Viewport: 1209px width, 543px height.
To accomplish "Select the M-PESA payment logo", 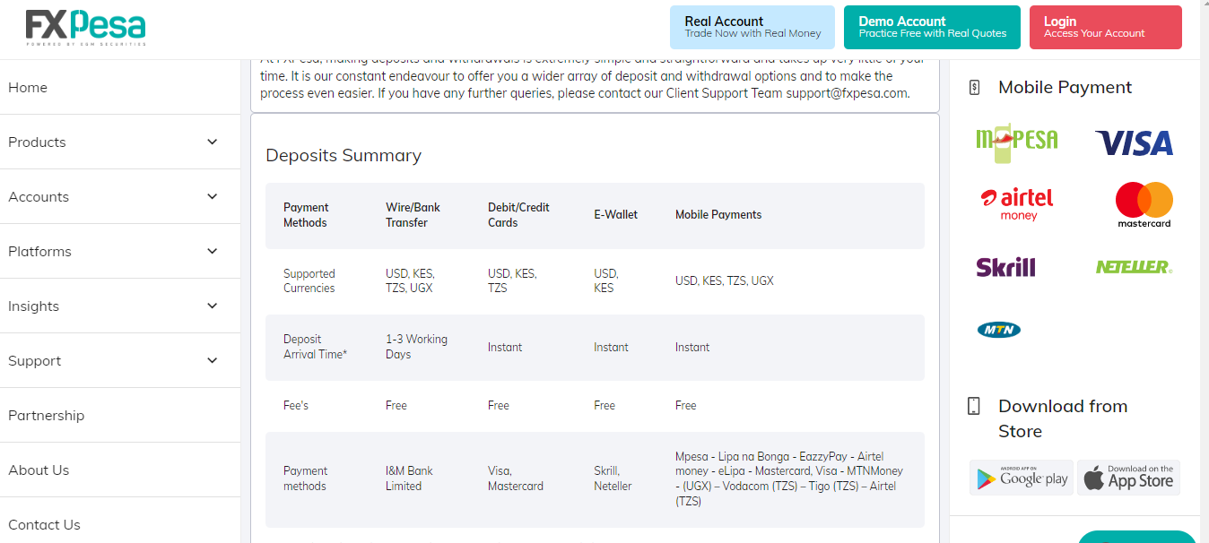I will point(1016,143).
